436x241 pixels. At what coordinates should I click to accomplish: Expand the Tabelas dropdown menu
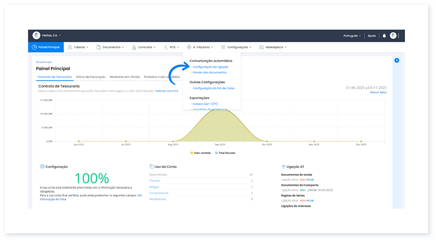(x=78, y=47)
